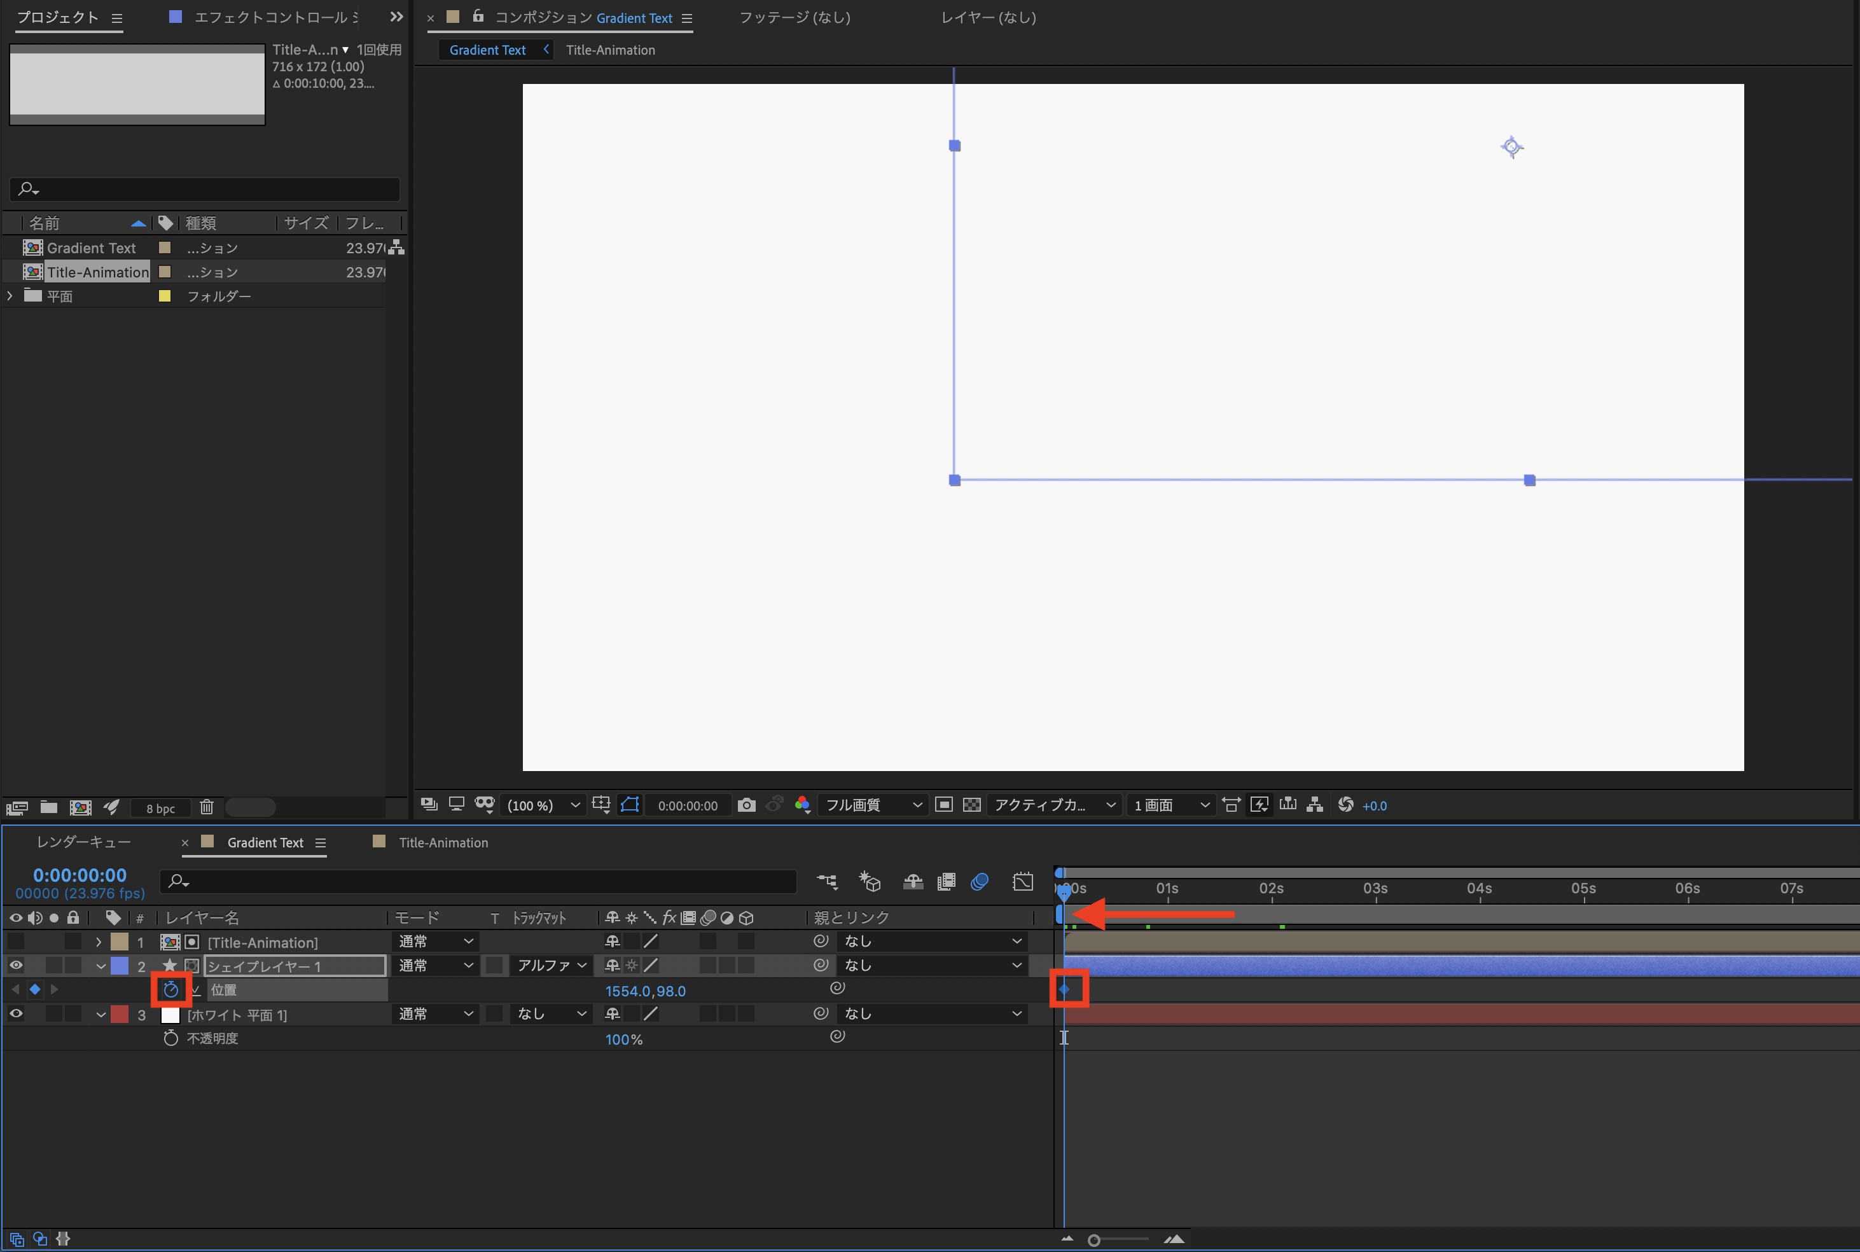1860x1252 pixels.
Task: Click the 8 bpc color depth button
Action: (x=160, y=808)
